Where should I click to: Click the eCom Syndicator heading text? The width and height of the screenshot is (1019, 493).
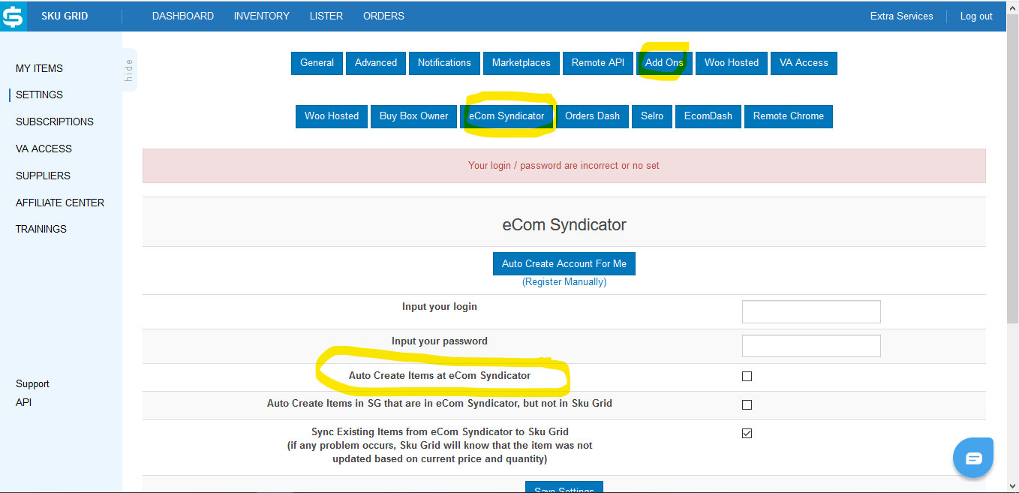(564, 224)
